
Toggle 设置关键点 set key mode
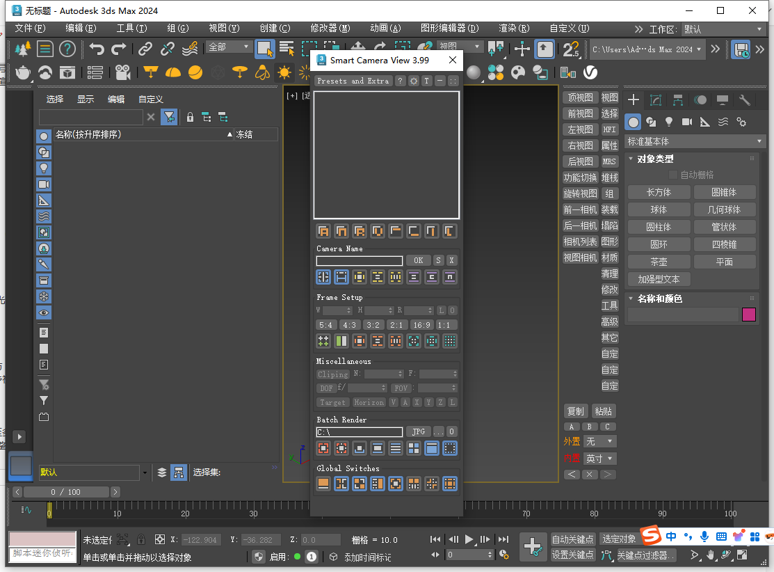pyautogui.click(x=572, y=555)
